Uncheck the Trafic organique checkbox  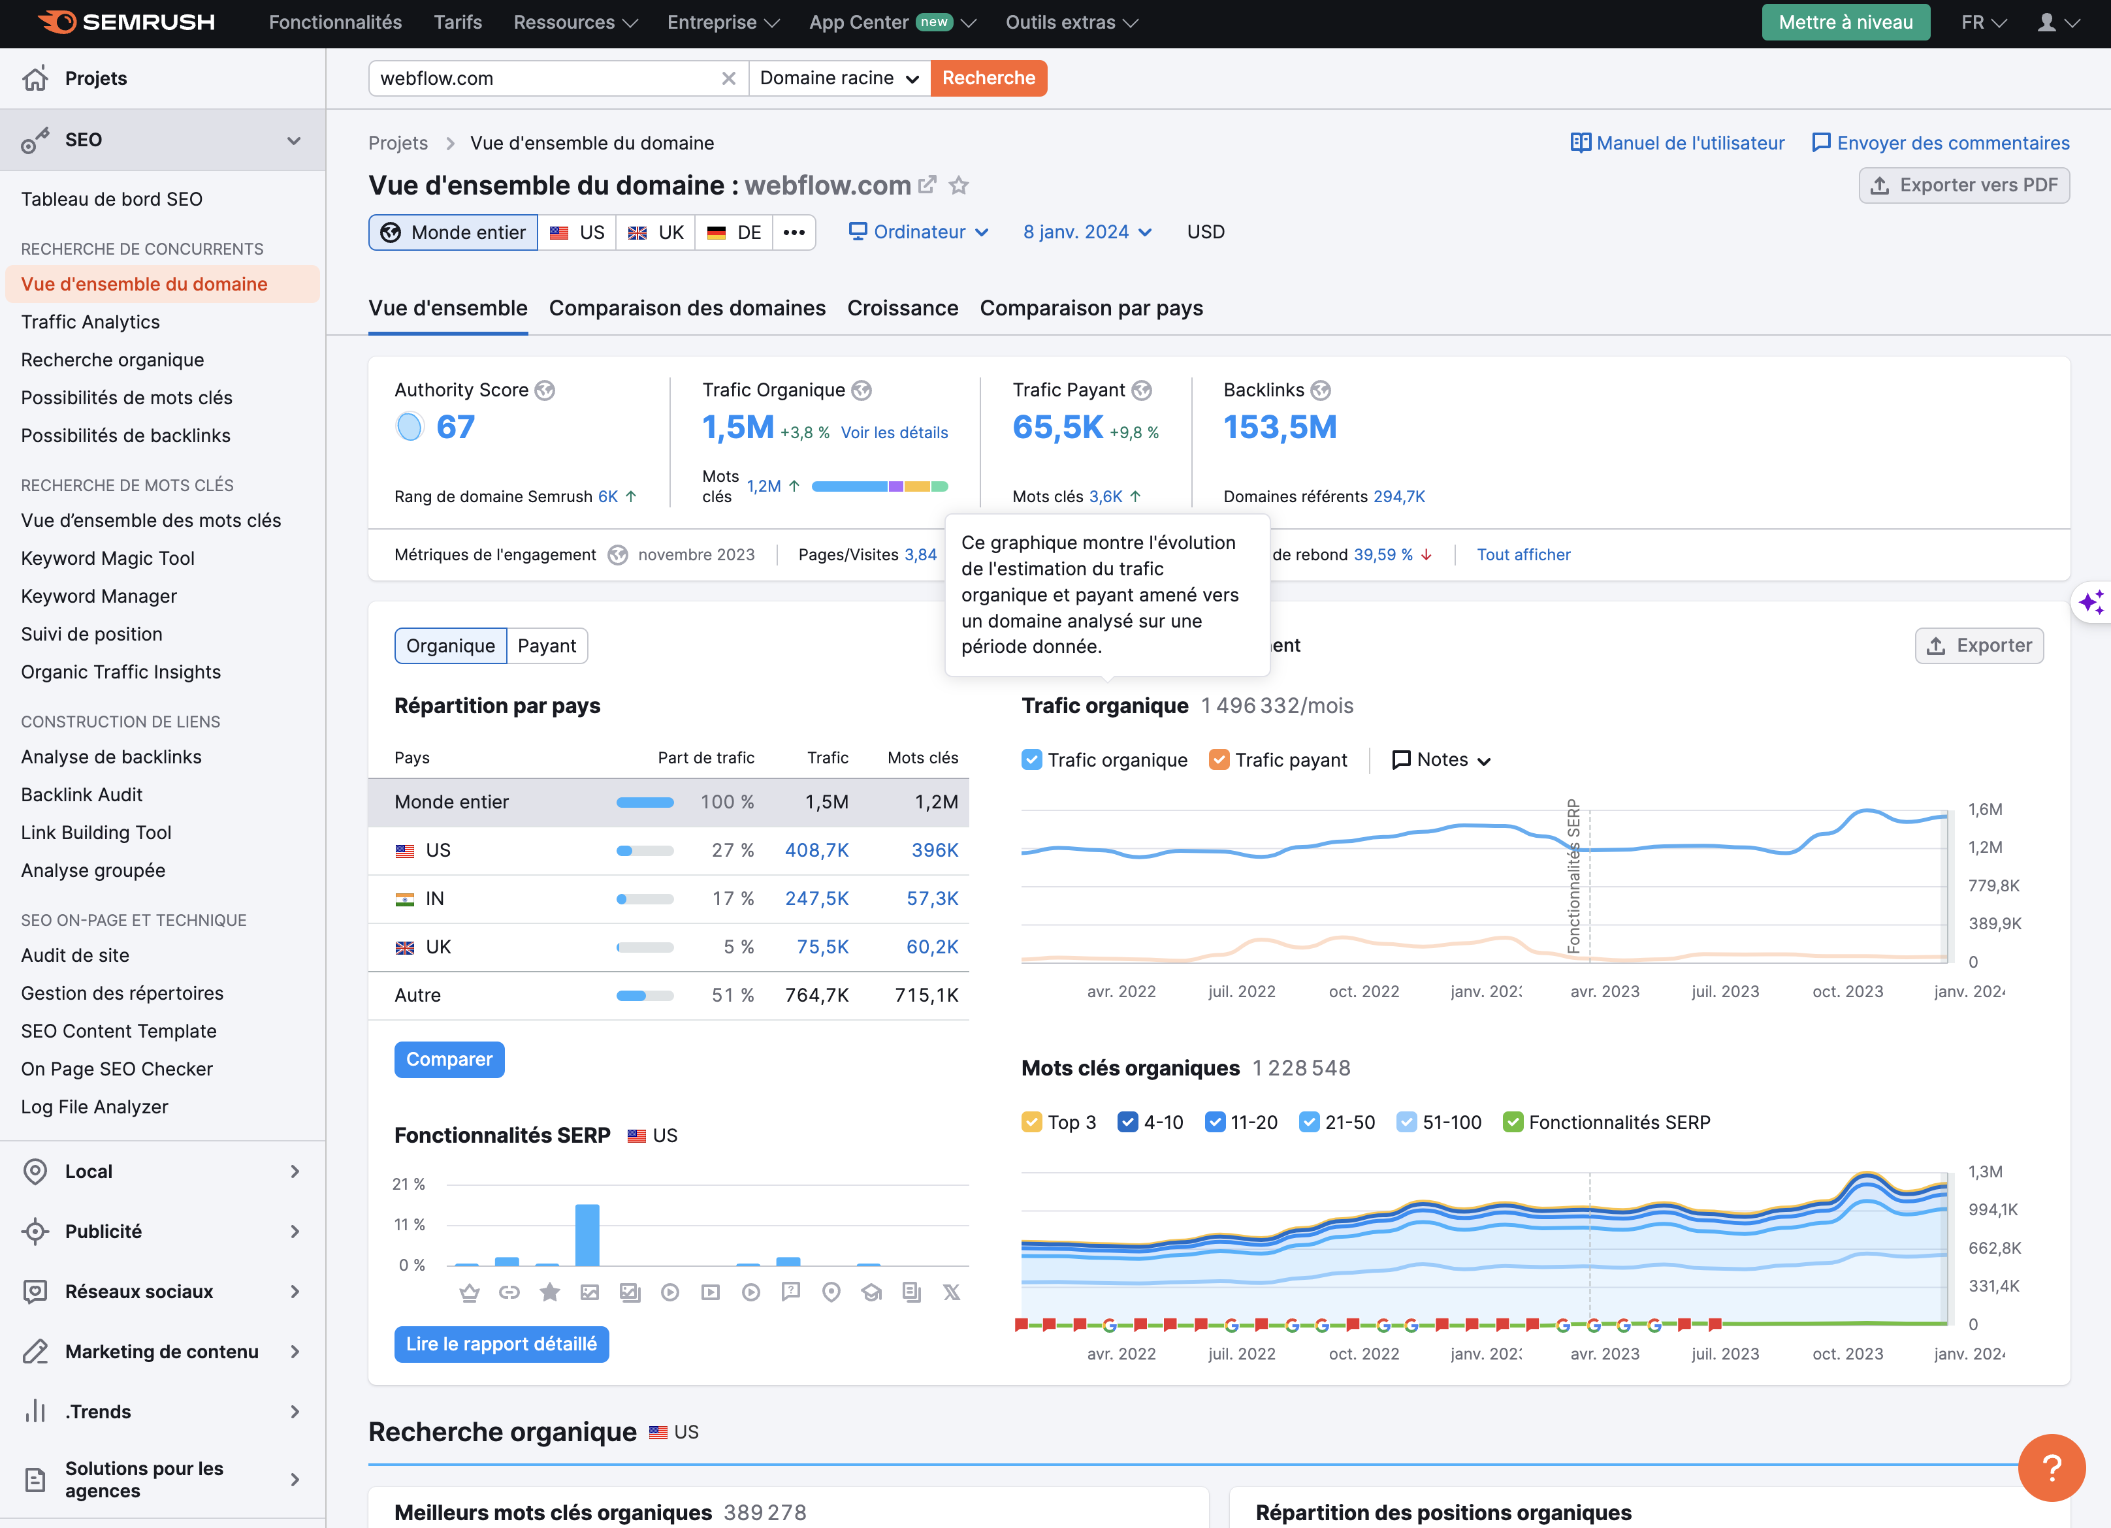(1031, 759)
